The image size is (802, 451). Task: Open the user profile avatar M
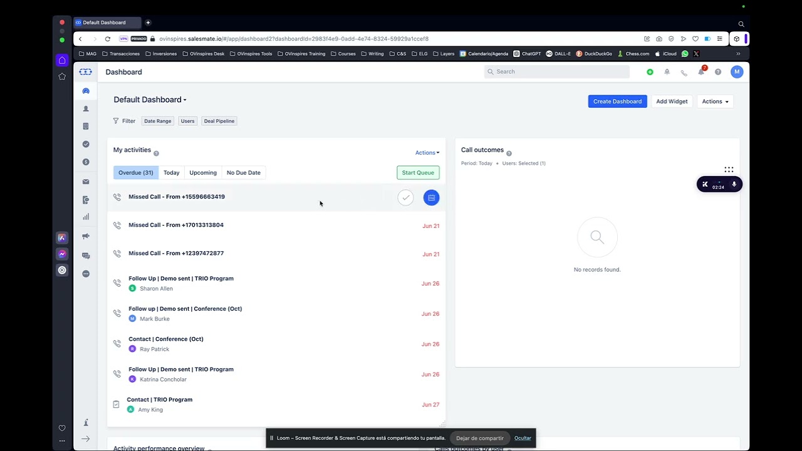point(737,72)
